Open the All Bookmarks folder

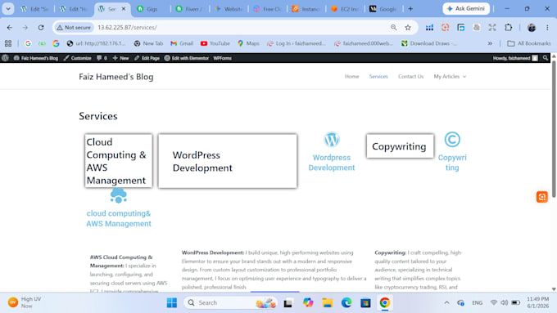pos(529,43)
